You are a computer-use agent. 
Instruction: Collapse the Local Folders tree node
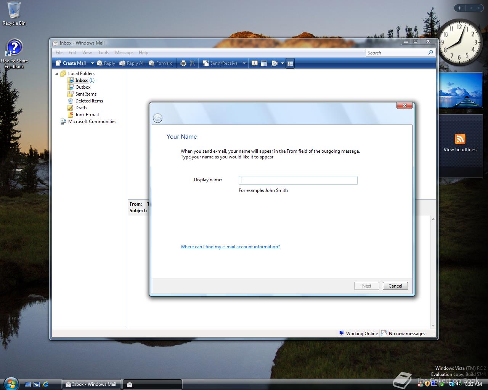pos(57,74)
